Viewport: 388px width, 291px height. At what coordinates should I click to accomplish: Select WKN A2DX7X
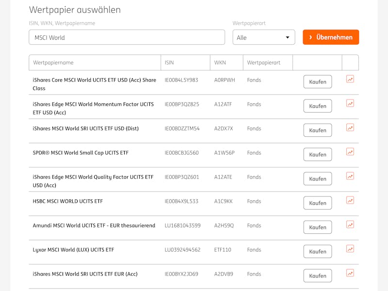pyautogui.click(x=224, y=129)
